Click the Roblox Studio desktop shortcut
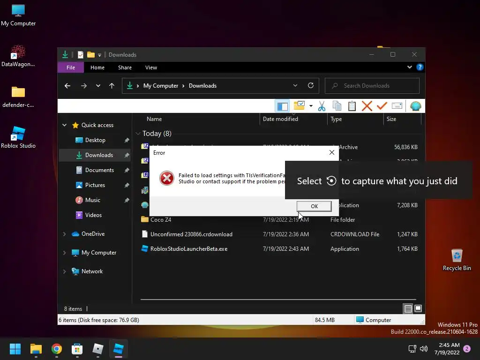The width and height of the screenshot is (480, 360). [18, 137]
